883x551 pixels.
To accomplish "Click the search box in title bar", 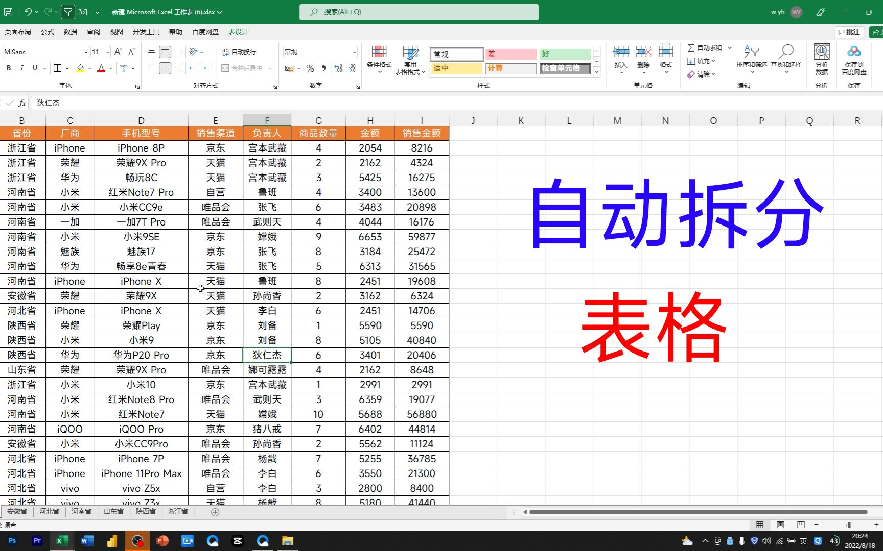I will click(419, 12).
